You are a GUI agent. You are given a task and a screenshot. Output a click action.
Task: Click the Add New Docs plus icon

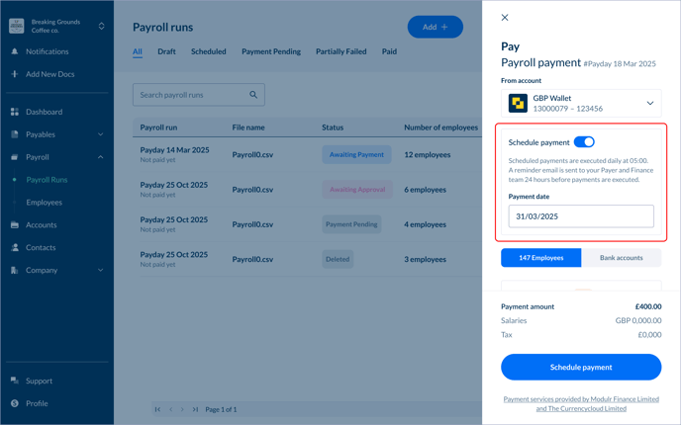14,74
